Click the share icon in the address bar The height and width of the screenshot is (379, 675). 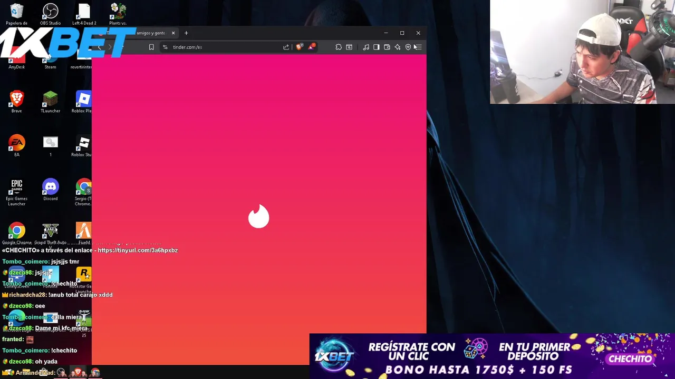pos(286,47)
